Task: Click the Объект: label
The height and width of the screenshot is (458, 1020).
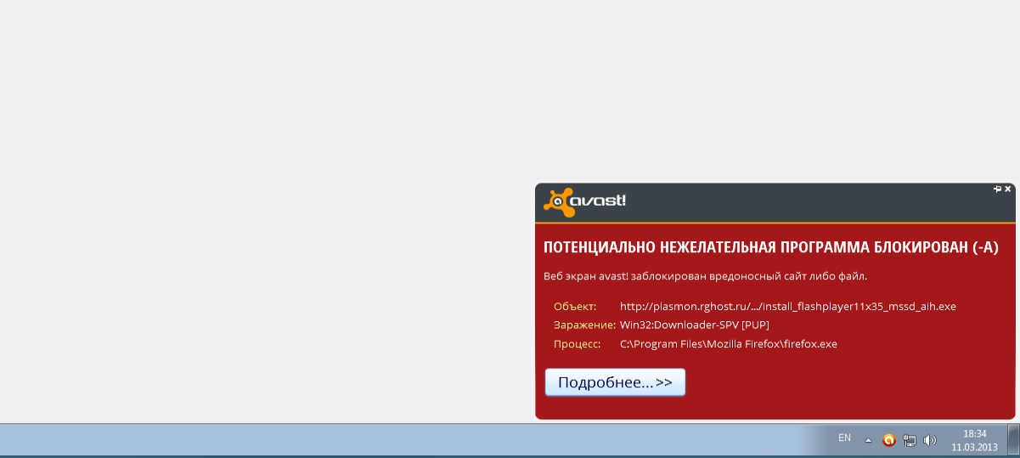Action: 575,306
